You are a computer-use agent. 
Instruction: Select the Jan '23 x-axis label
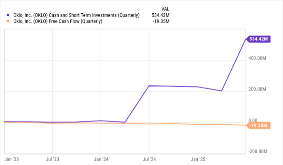pyautogui.click(x=12, y=159)
